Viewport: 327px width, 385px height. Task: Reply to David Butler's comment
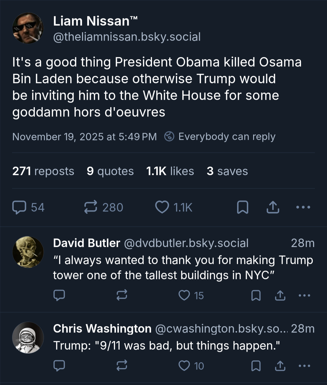pyautogui.click(x=59, y=295)
